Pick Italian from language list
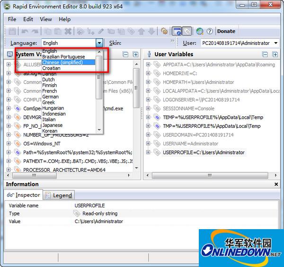 68,120
